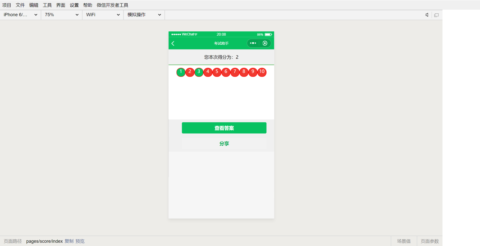The height and width of the screenshot is (246, 480).
Task: Close mini program via the circle target icon
Action: (265, 43)
